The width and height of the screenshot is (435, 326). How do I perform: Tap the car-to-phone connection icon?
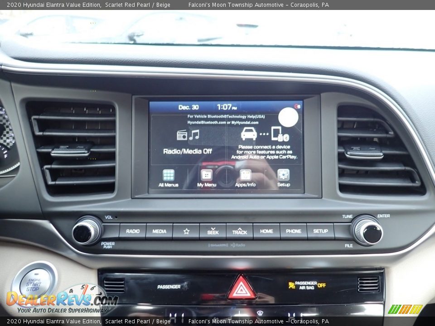click(265, 134)
